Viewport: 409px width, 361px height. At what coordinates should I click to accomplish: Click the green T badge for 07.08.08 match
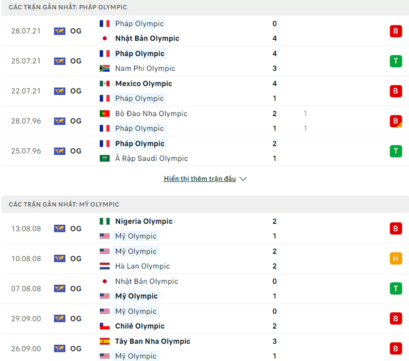coord(396,288)
